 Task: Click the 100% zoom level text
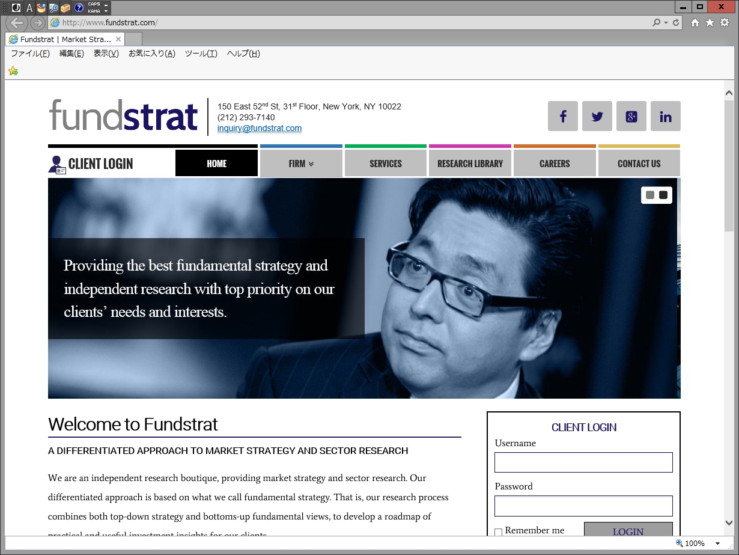point(695,544)
